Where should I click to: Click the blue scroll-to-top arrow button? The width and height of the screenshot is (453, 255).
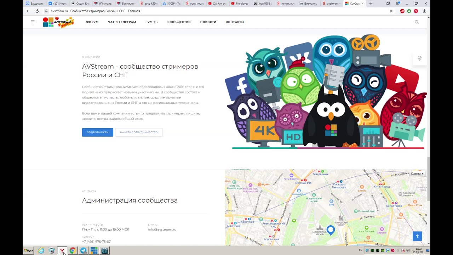[417, 236]
